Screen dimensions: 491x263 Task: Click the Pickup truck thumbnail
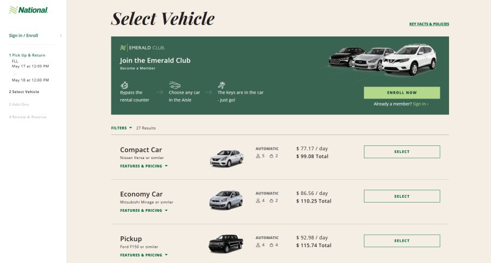[x=226, y=244]
